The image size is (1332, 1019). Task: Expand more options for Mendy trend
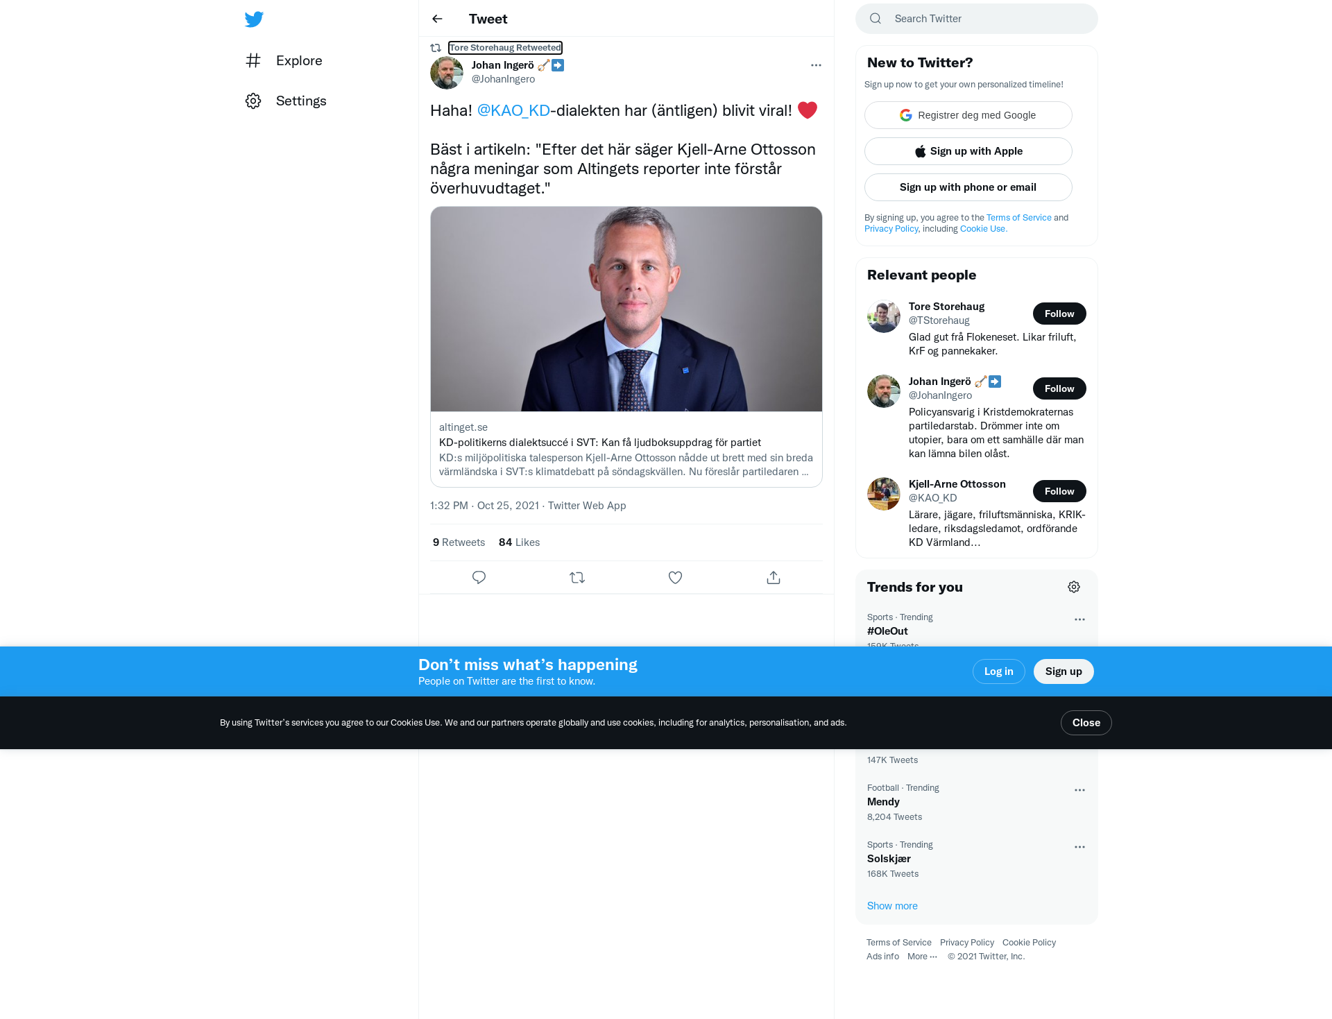point(1079,790)
